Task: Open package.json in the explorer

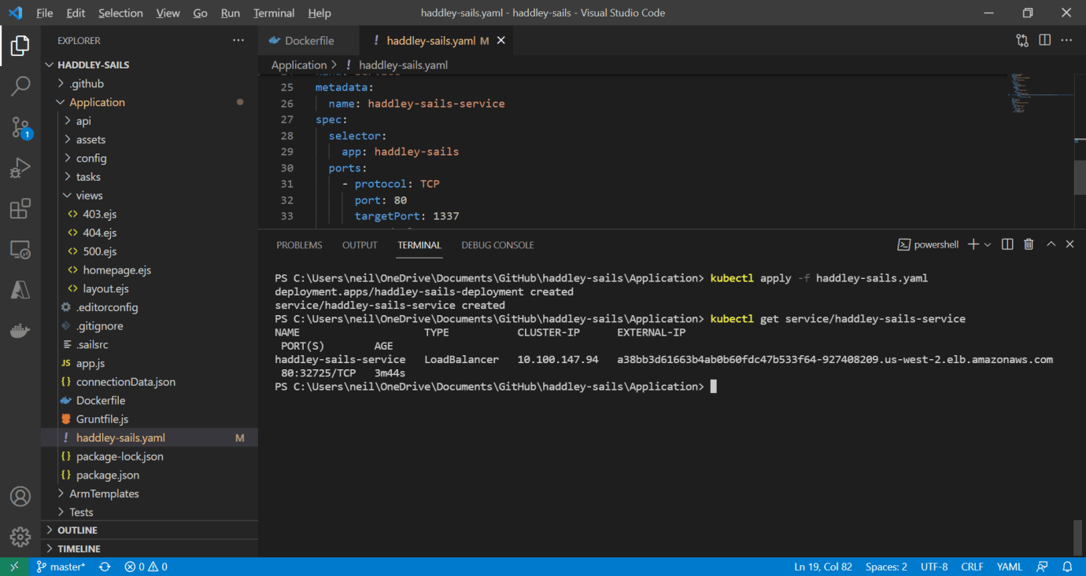Action: tap(108, 475)
